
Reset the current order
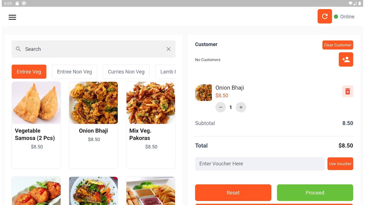233,193
